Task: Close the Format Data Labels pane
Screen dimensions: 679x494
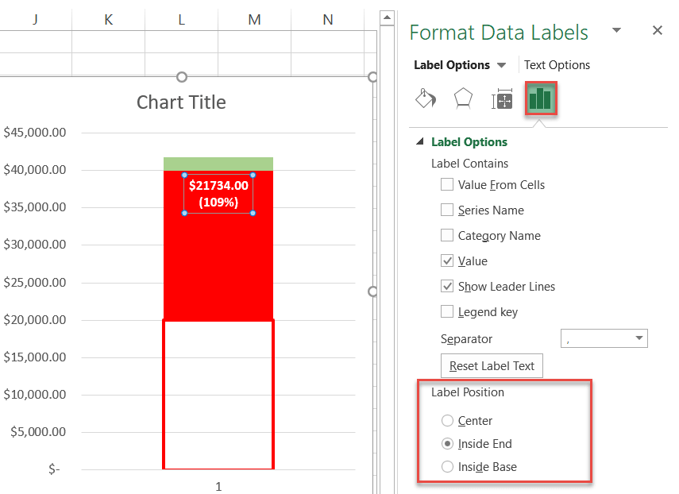Action: (657, 31)
